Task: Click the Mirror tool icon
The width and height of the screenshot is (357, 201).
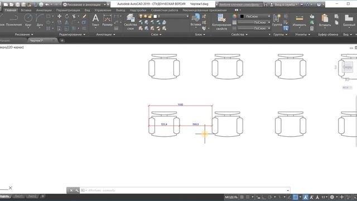Action: pos(67,22)
